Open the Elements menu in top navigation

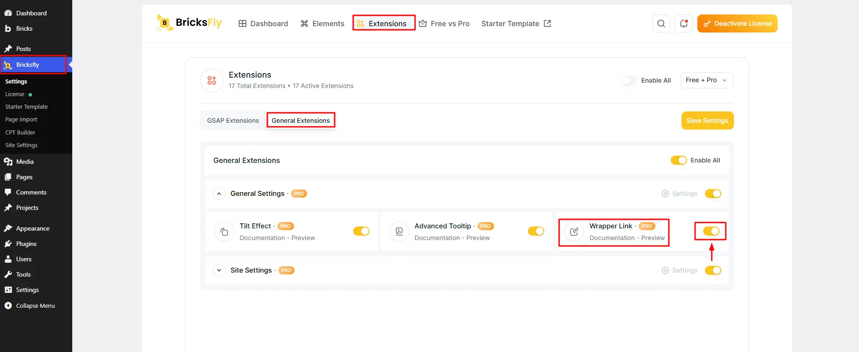[x=322, y=23]
